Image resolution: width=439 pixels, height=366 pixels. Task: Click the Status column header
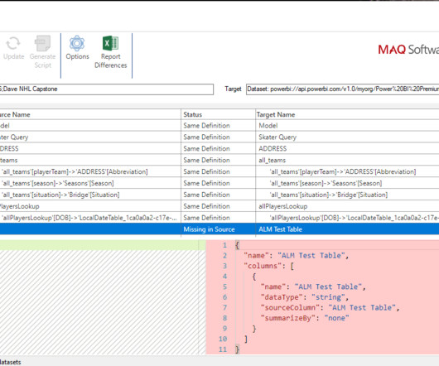(193, 114)
